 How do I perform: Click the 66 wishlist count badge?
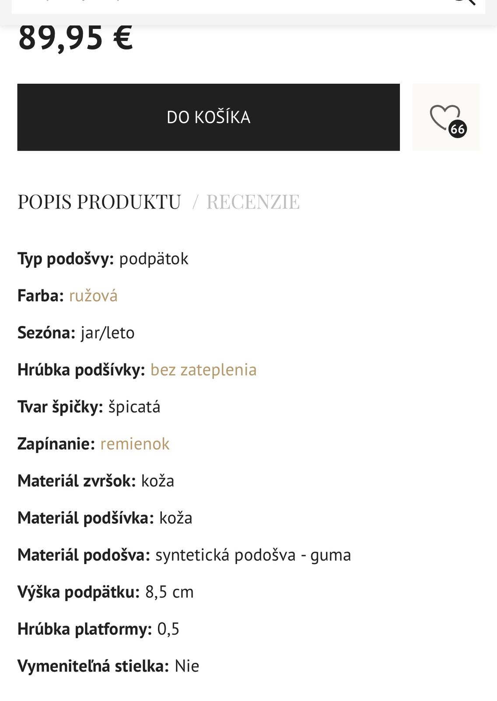point(458,129)
